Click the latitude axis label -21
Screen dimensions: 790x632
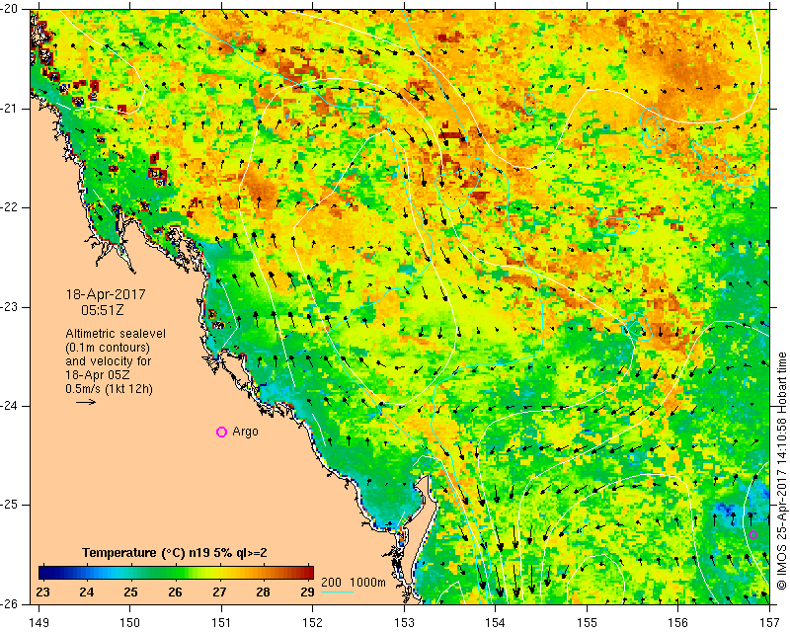[9, 109]
